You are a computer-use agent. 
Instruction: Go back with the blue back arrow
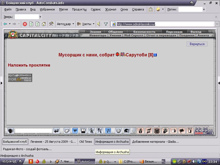tap(5, 24)
